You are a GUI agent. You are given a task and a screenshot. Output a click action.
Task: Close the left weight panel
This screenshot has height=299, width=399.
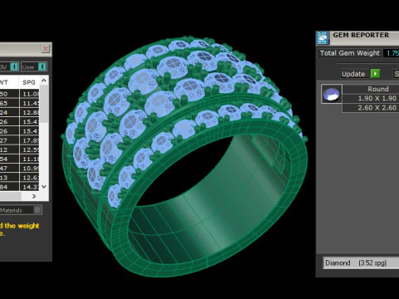46,49
